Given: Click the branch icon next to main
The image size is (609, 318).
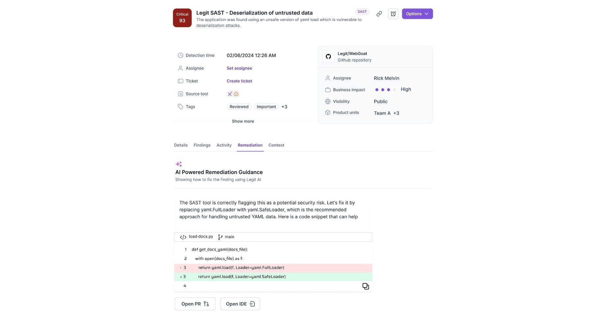Looking at the screenshot, I should [x=219, y=237].
